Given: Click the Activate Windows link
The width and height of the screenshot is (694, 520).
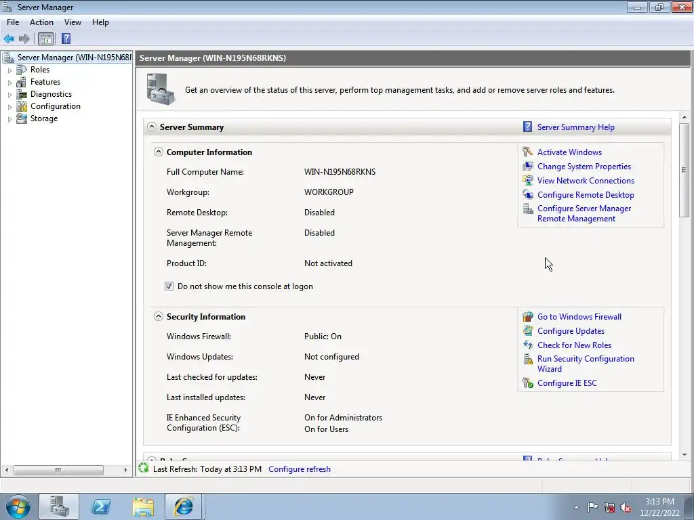Looking at the screenshot, I should 569,152.
